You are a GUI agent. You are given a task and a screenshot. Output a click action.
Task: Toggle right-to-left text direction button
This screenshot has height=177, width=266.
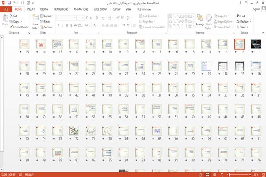coord(129,25)
